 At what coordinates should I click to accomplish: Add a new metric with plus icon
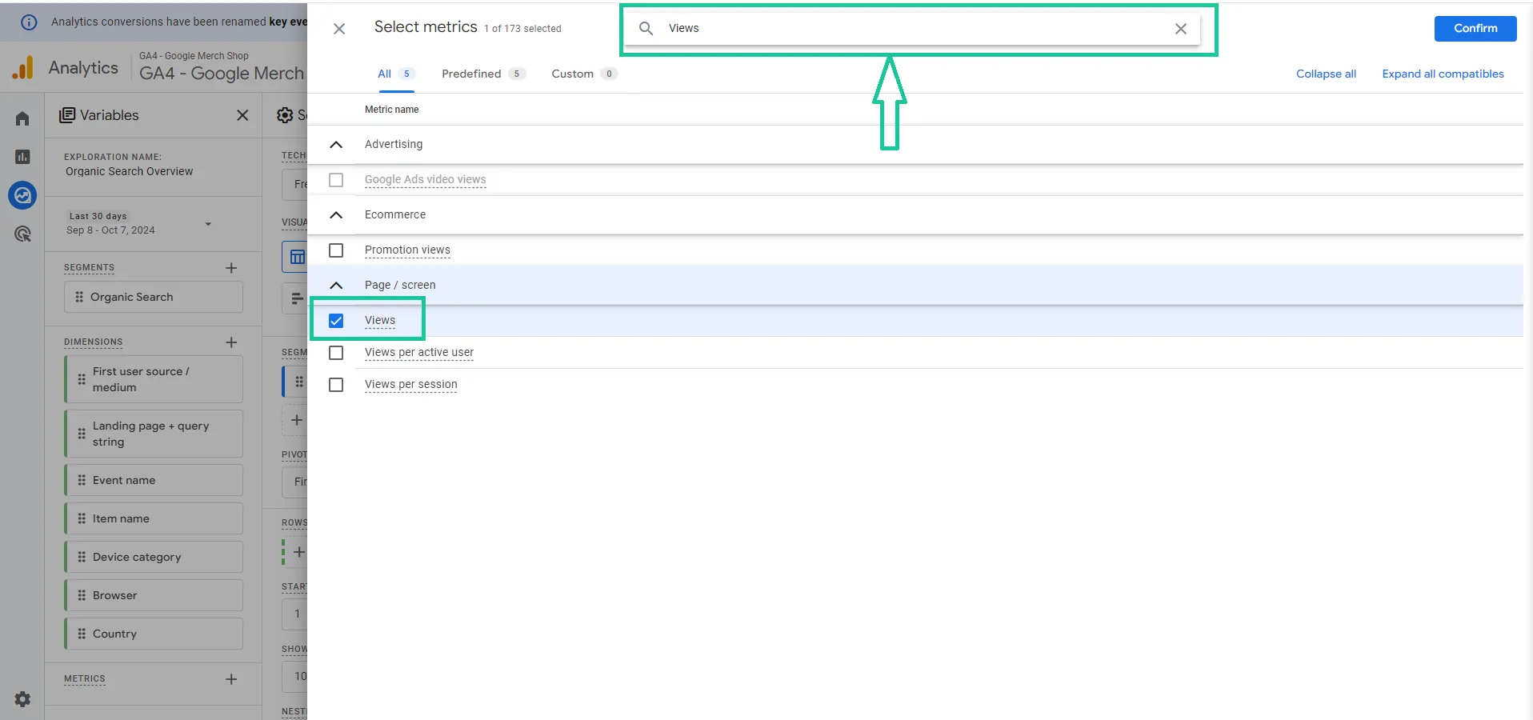231,679
